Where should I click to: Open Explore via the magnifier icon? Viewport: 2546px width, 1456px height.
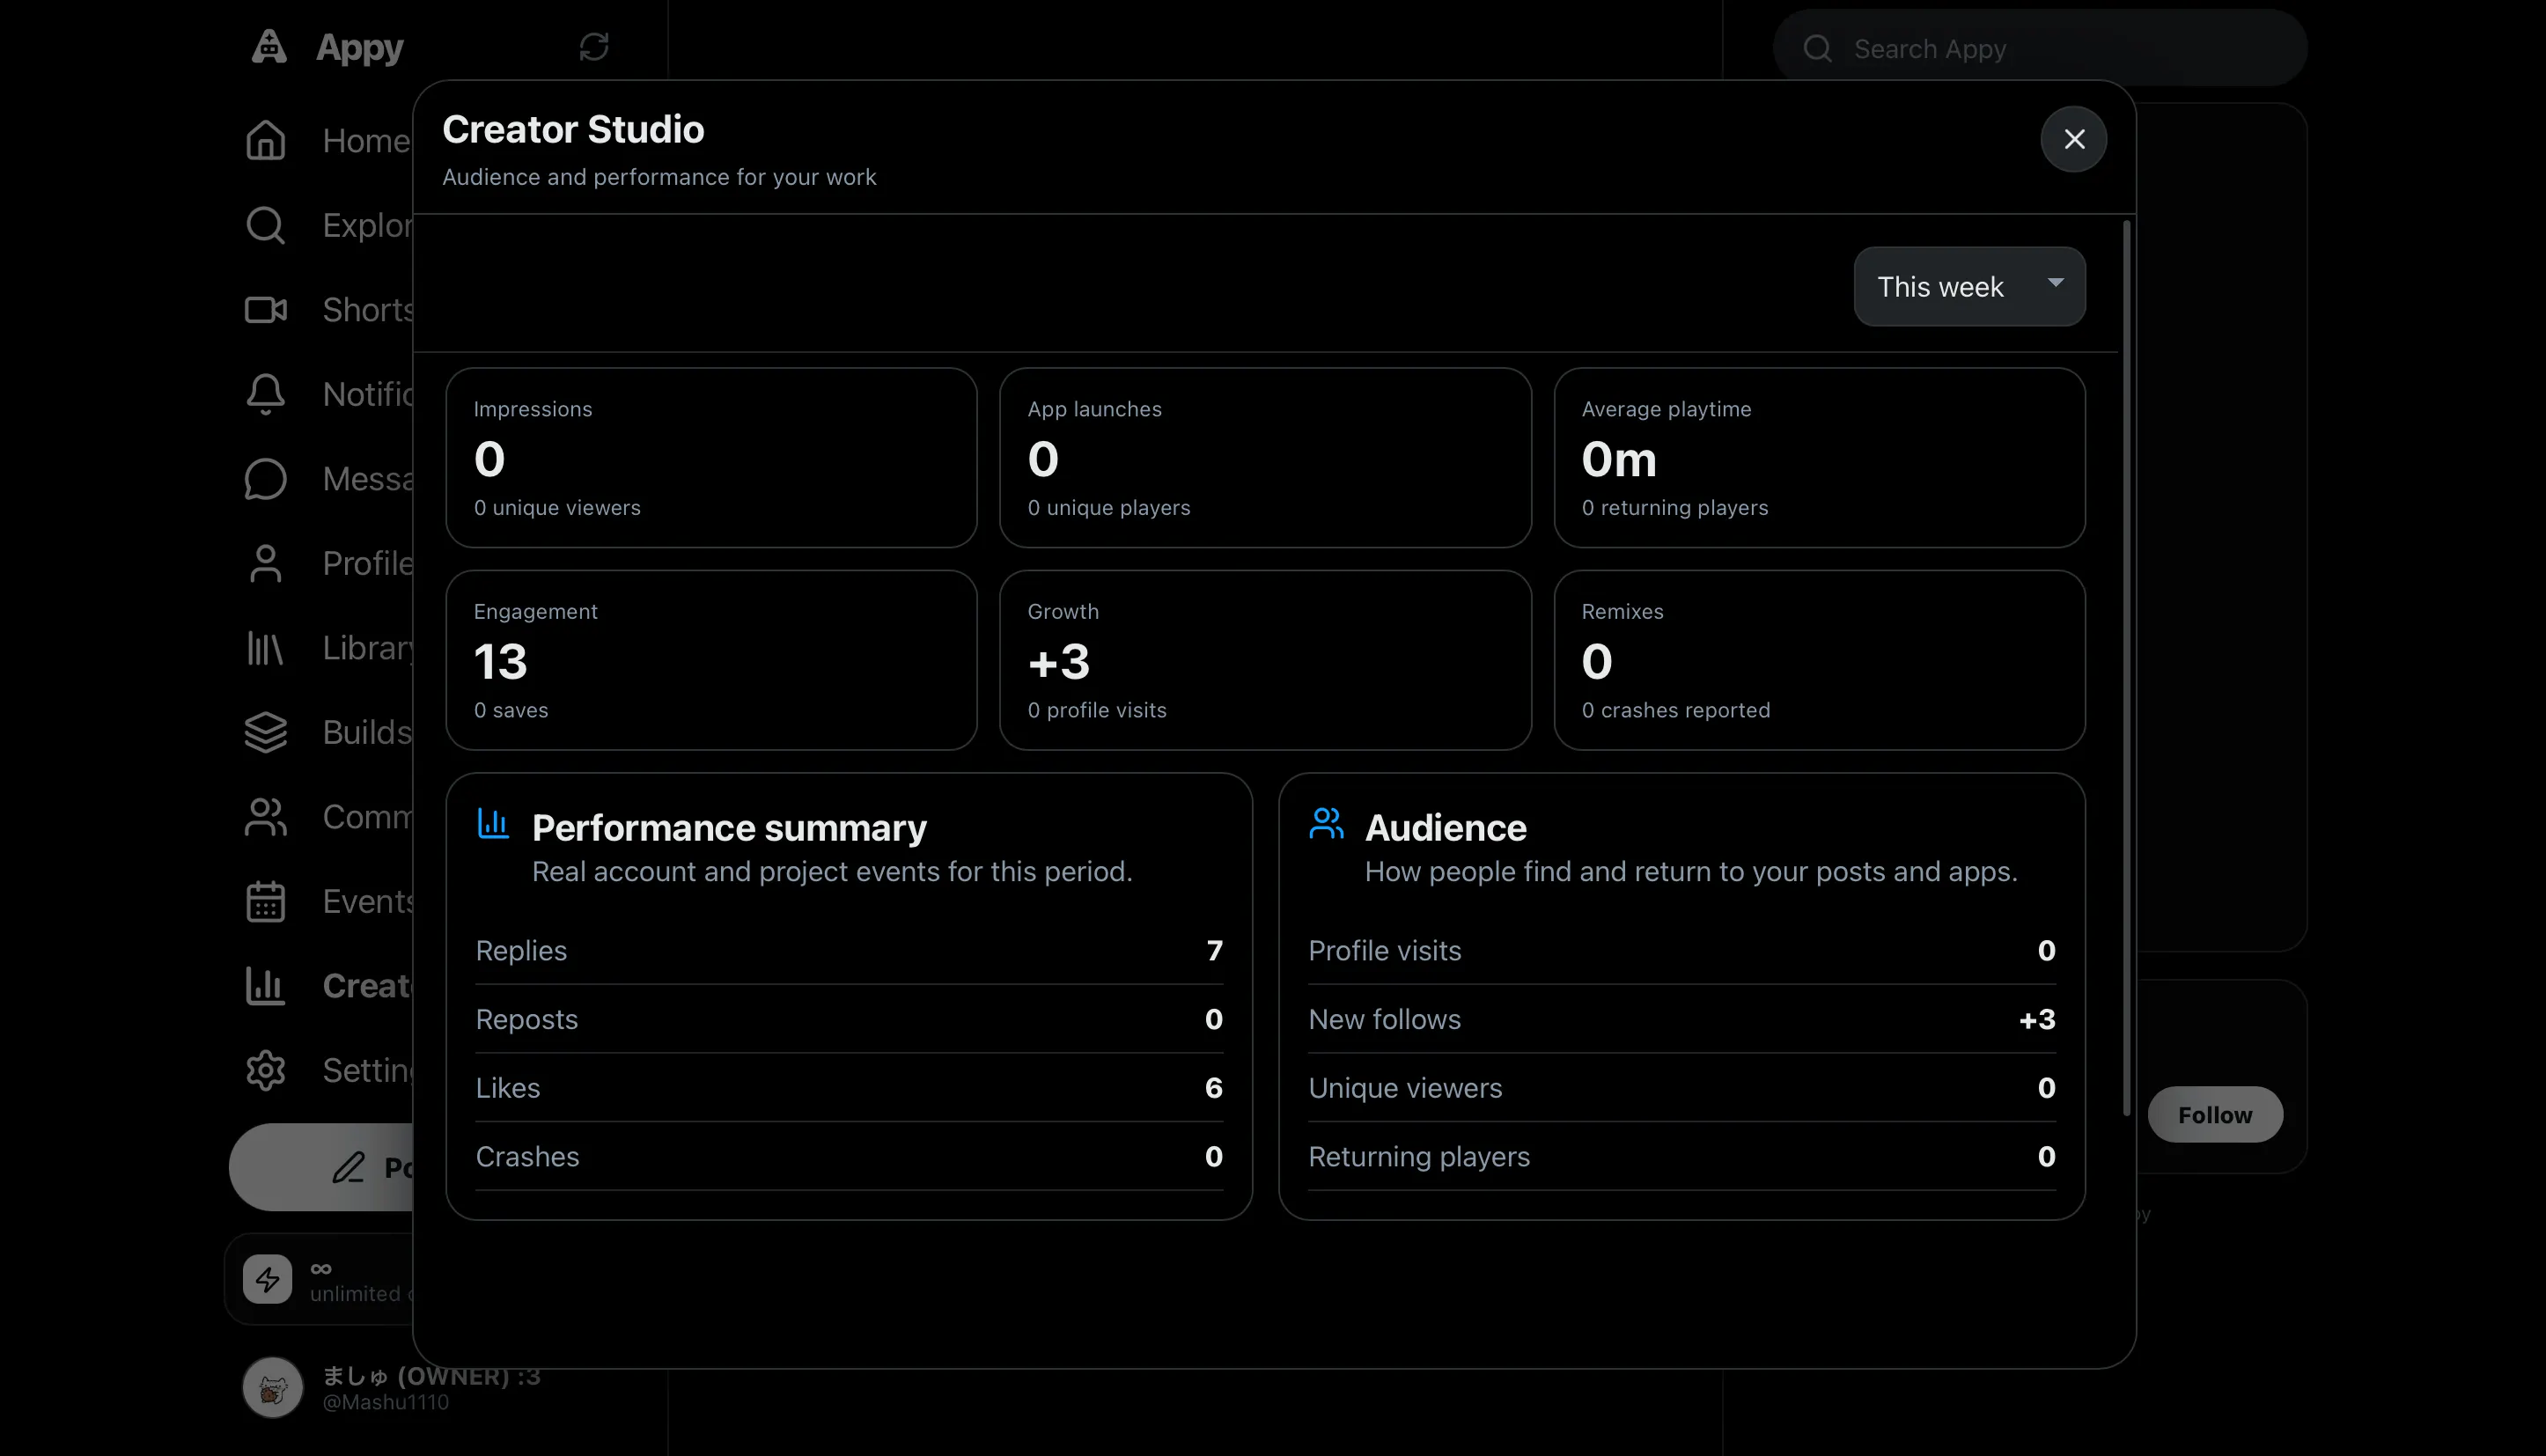pos(265,225)
